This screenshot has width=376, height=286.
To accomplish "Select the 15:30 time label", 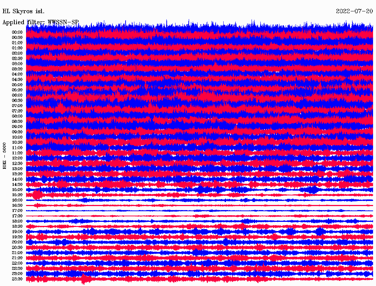I will [17, 195].
